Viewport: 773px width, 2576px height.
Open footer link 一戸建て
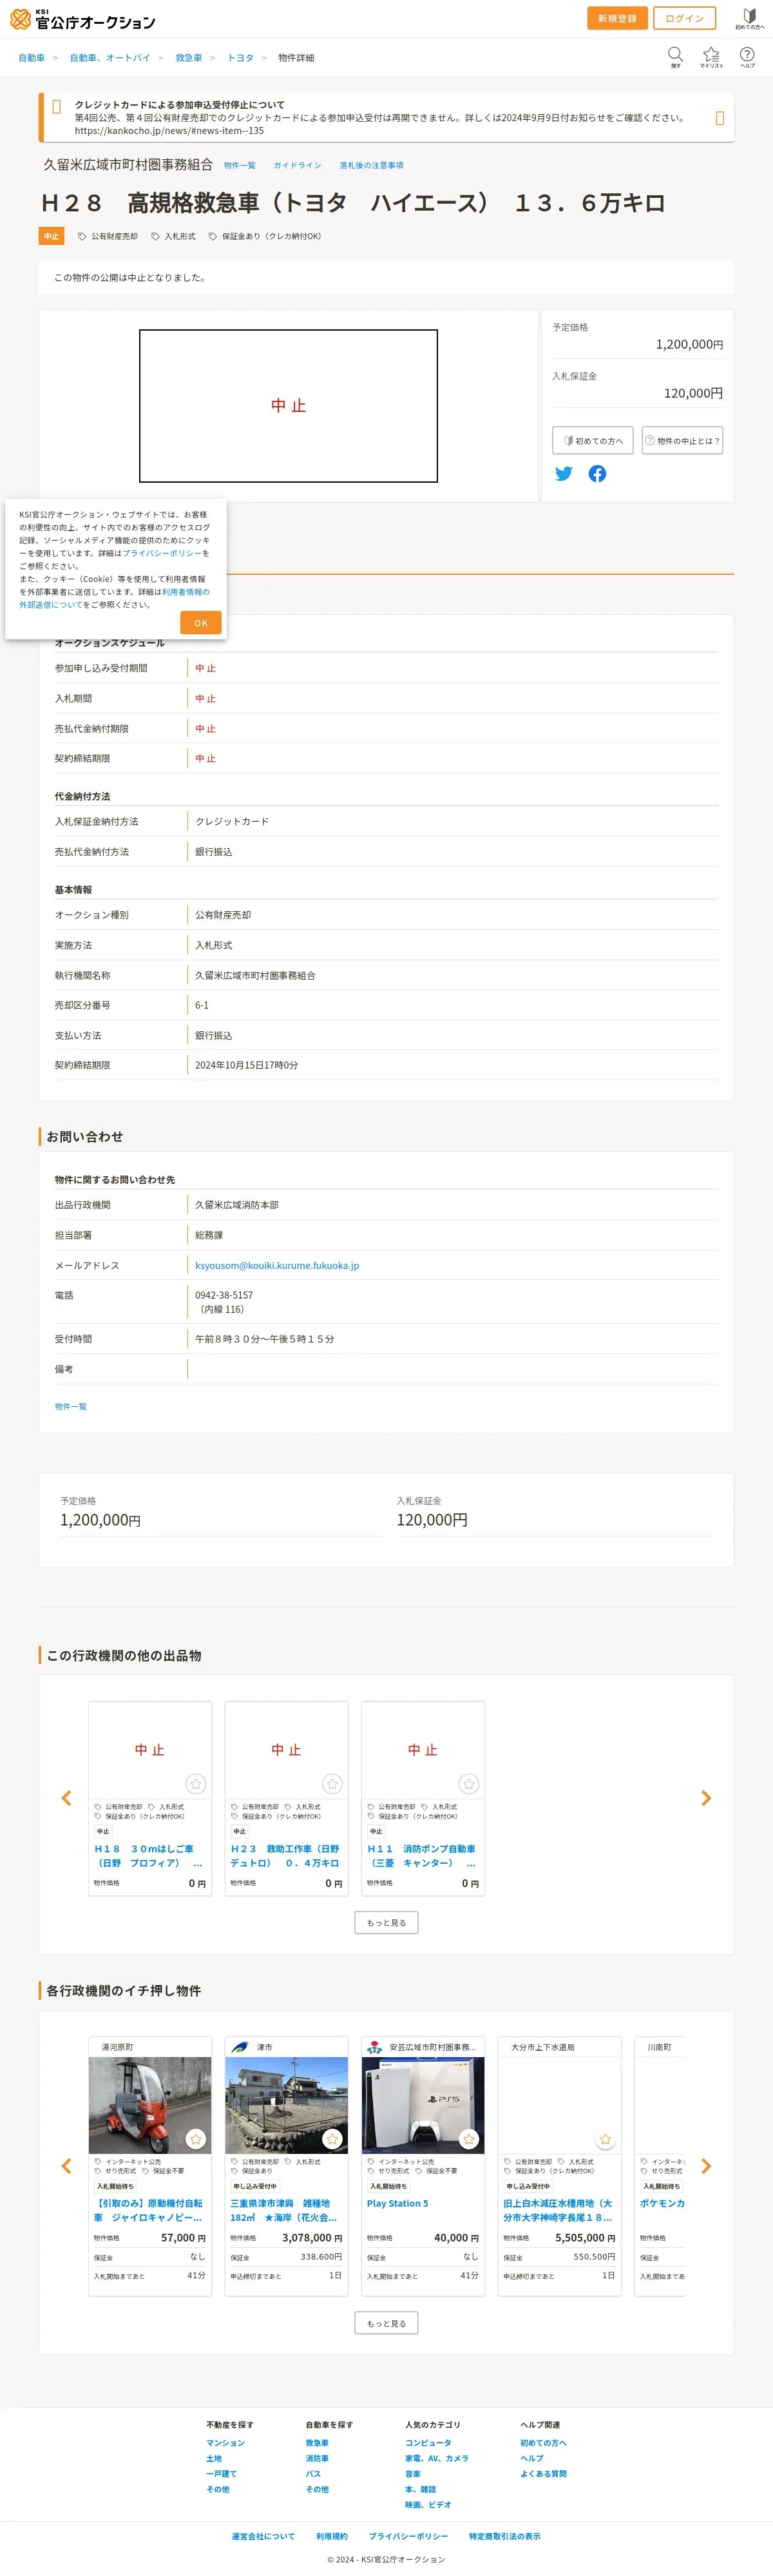click(221, 2474)
